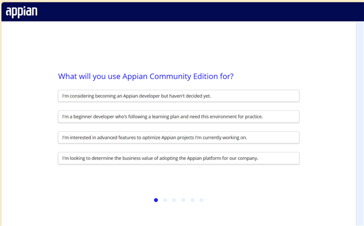Click the first active progress dot

156,200
